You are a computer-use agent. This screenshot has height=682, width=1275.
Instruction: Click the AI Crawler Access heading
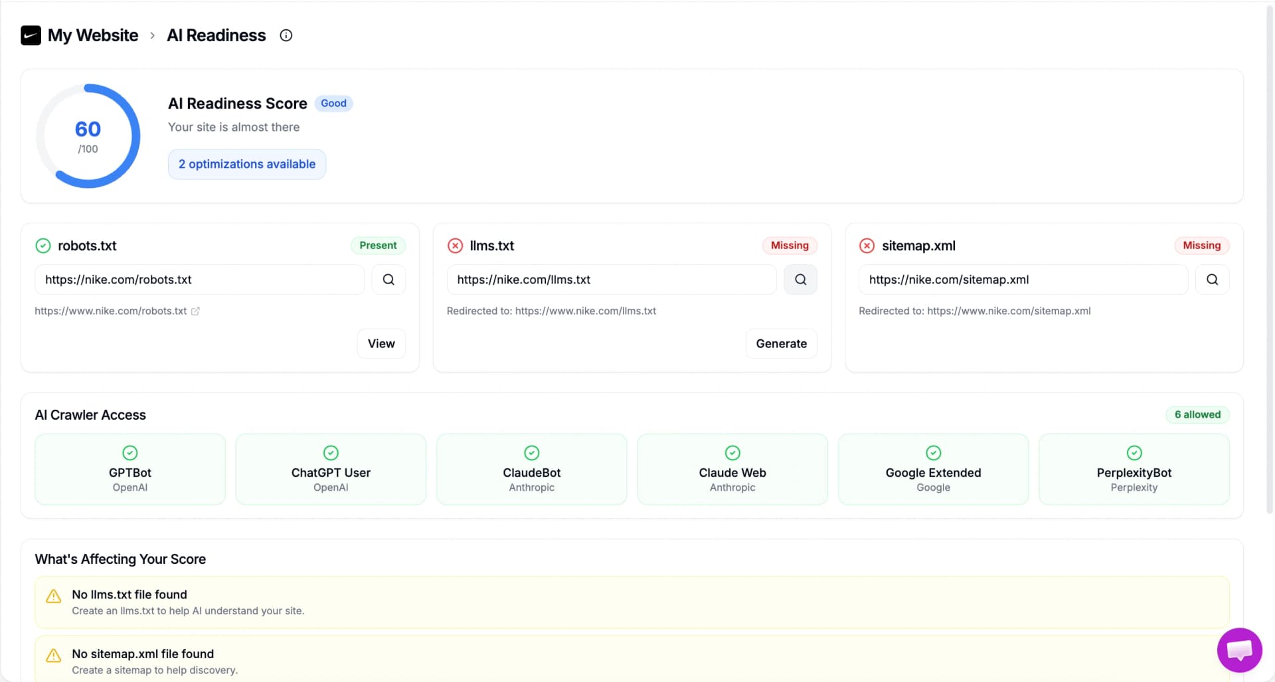coord(90,415)
